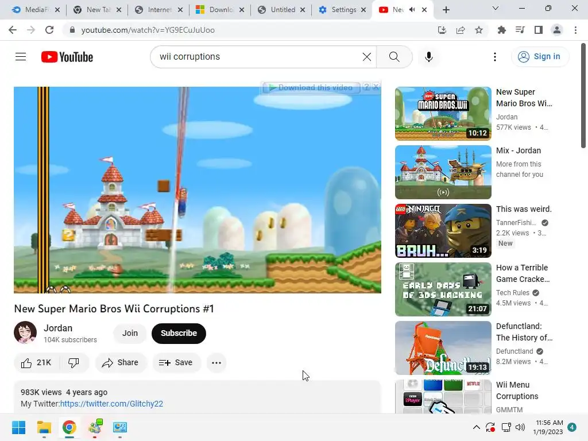Switch to the Download tab
The height and width of the screenshot is (441, 588).
[x=220, y=10]
